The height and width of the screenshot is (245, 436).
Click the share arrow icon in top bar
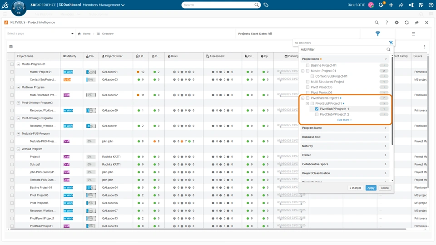[401, 5]
